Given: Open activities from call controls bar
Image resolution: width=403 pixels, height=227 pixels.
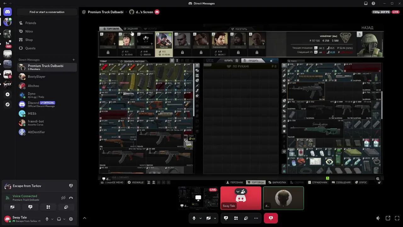Looking at the screenshot, I should coord(236,218).
